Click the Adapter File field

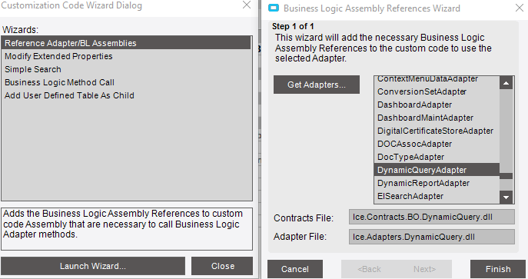(432, 237)
